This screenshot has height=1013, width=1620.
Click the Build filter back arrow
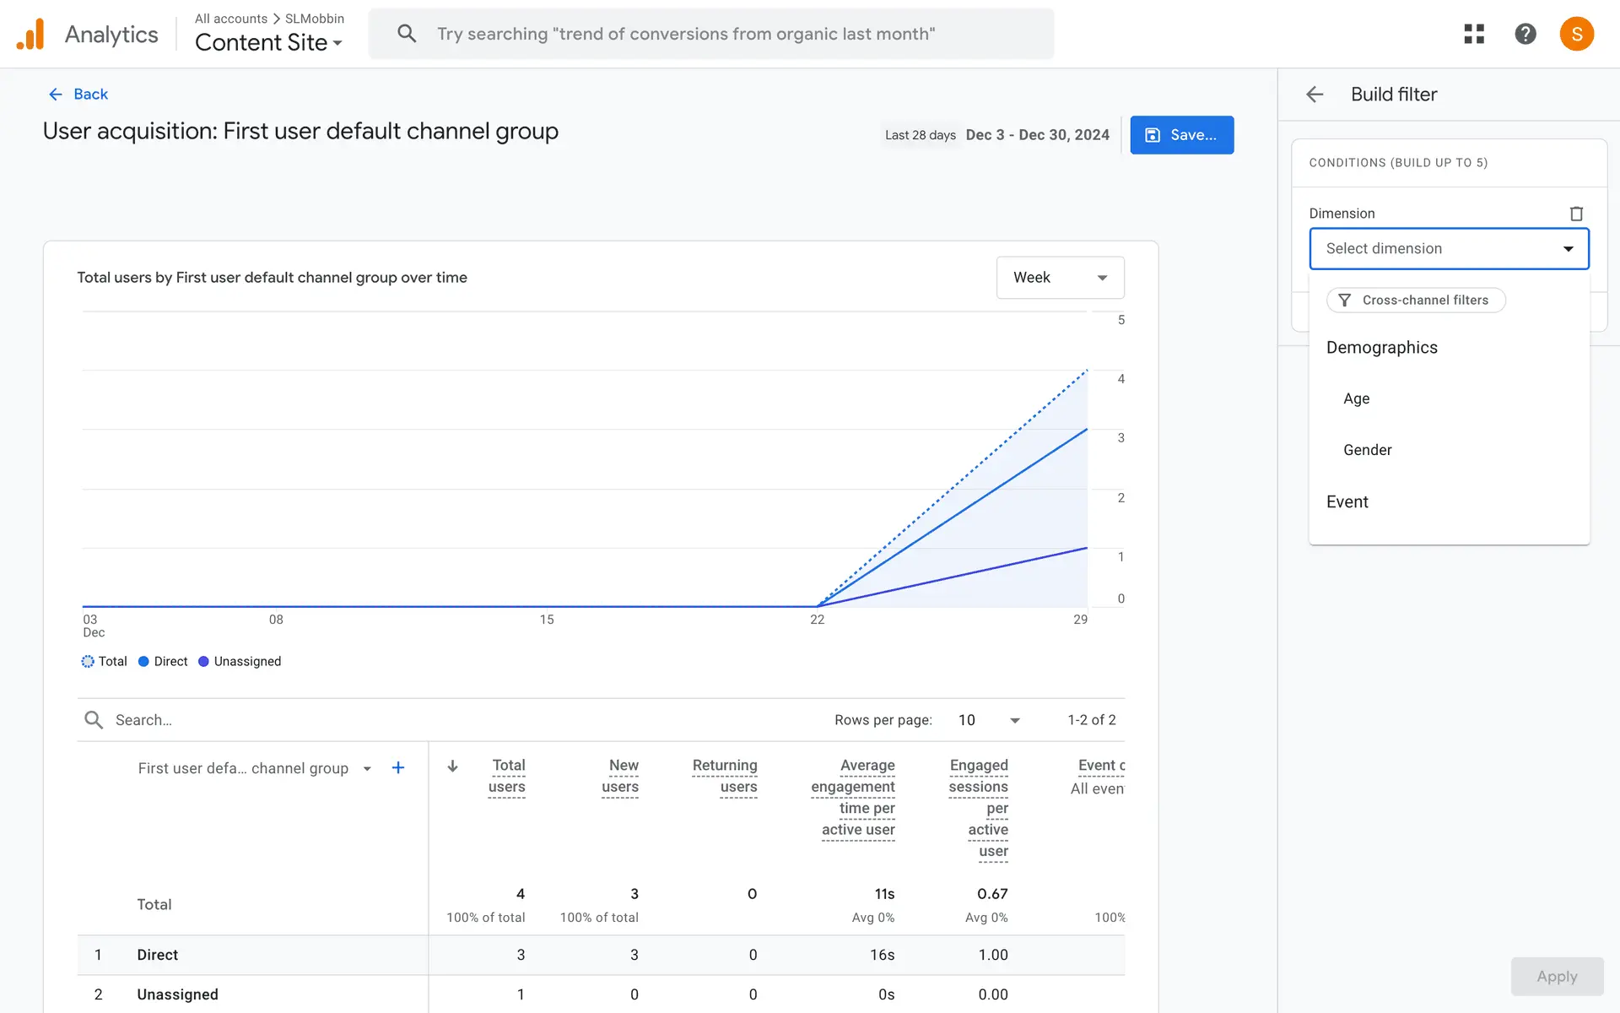tap(1315, 95)
